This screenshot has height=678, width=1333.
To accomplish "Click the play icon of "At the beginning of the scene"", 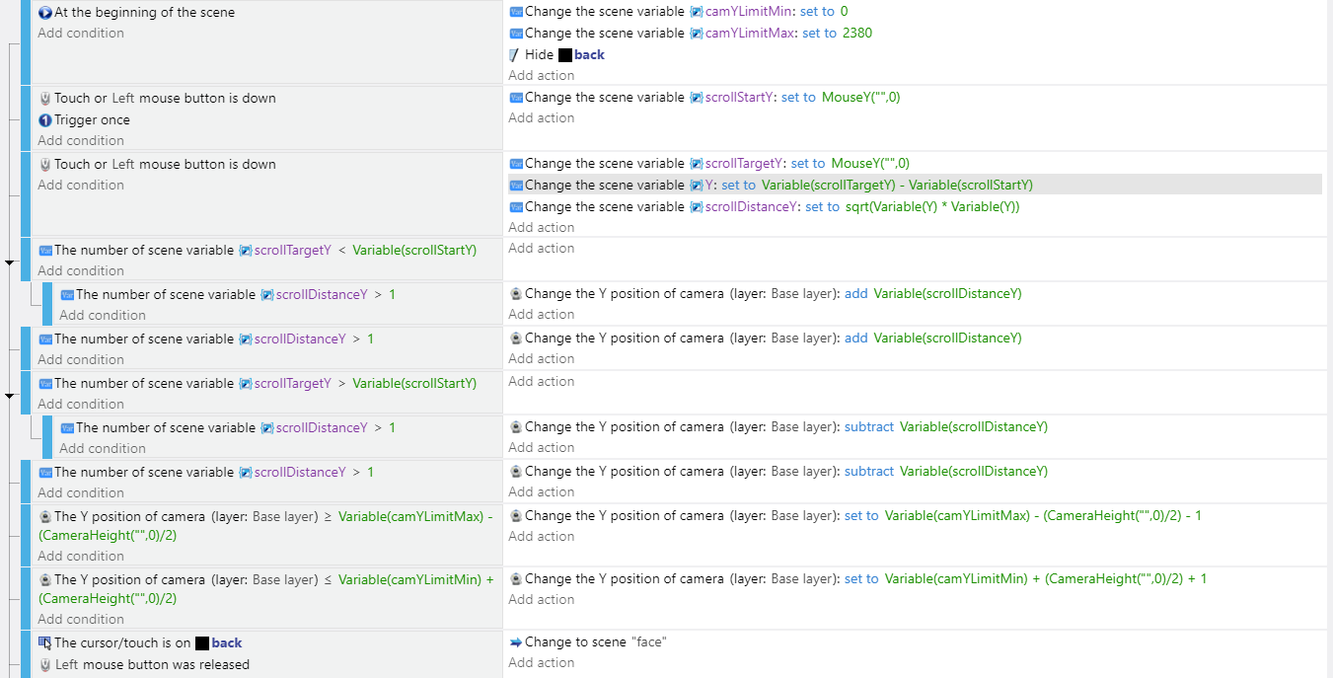I will pyautogui.click(x=44, y=13).
